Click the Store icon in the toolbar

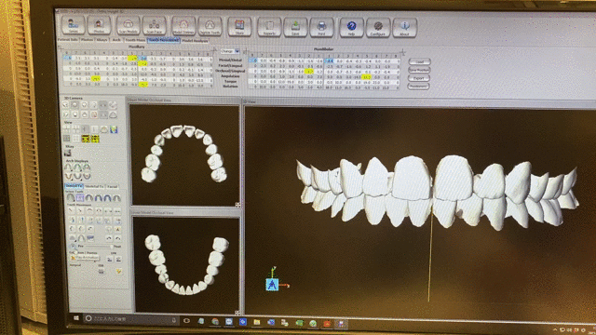239,27
